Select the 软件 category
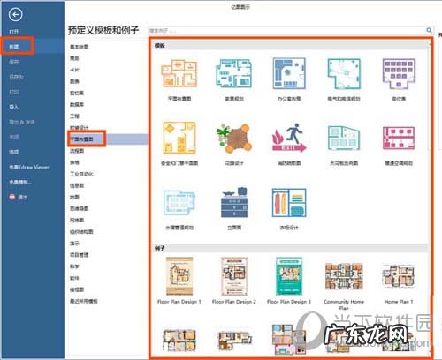The height and width of the screenshot is (360, 442). pyautogui.click(x=74, y=278)
